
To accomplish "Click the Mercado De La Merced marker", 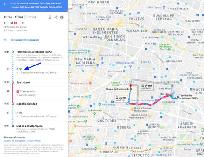I will [x=156, y=100].
